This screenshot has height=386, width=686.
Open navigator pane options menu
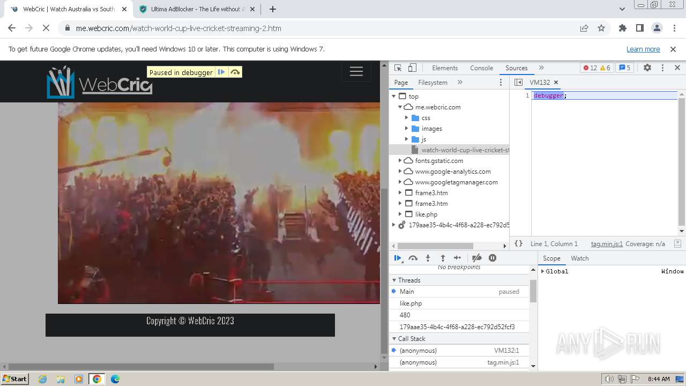point(501,83)
